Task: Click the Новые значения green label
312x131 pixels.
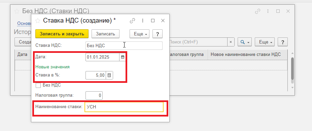Action: pos(53,67)
